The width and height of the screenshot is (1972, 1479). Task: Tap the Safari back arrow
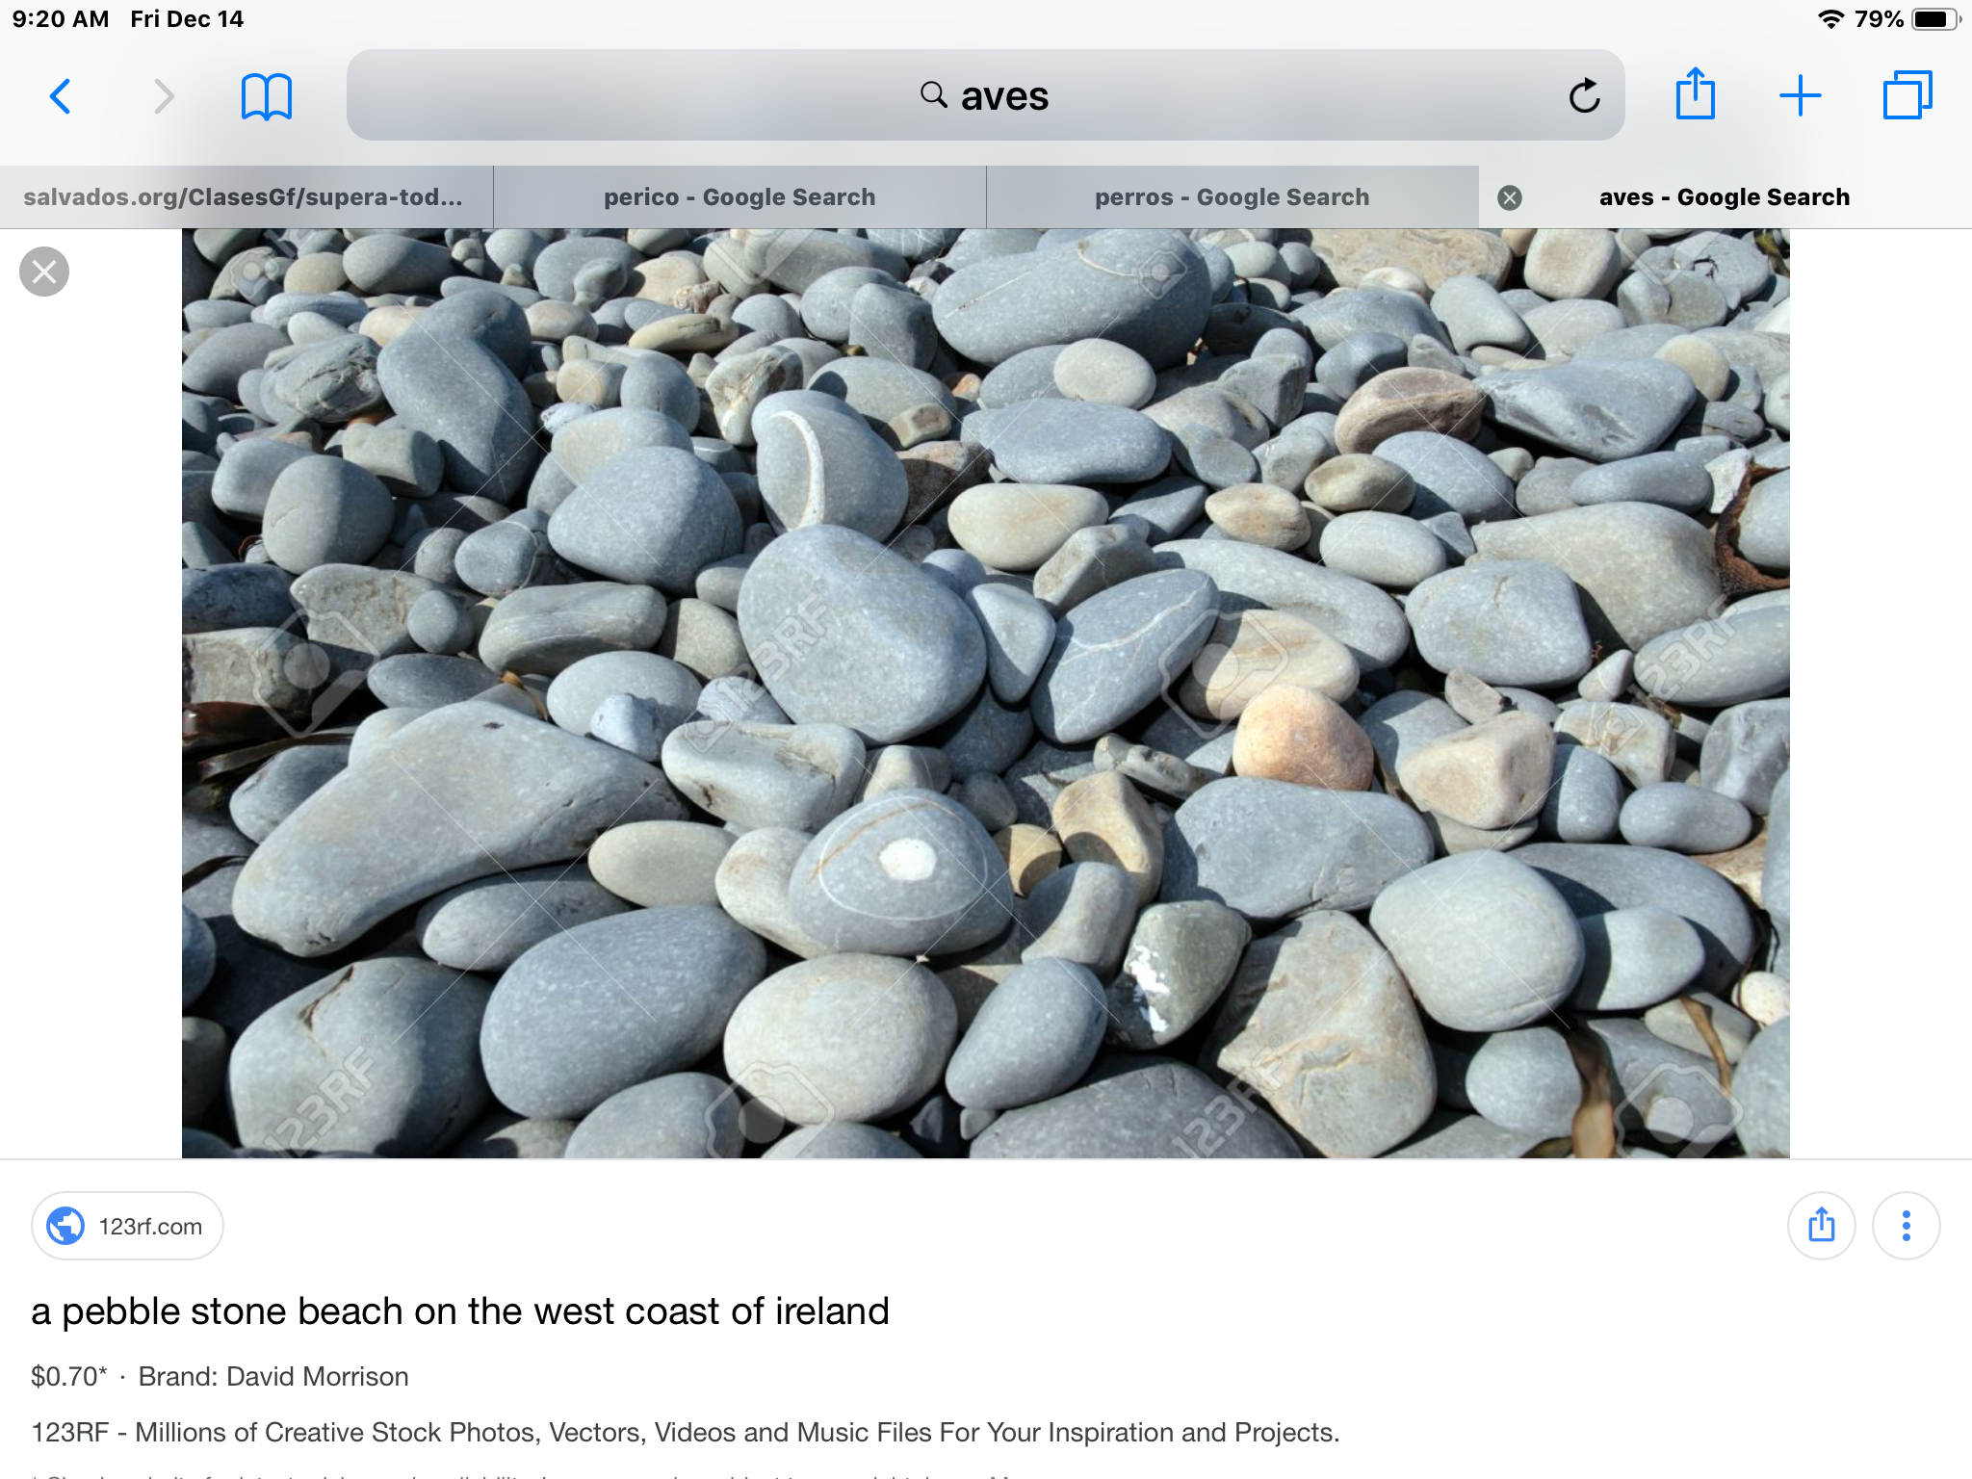[61, 96]
